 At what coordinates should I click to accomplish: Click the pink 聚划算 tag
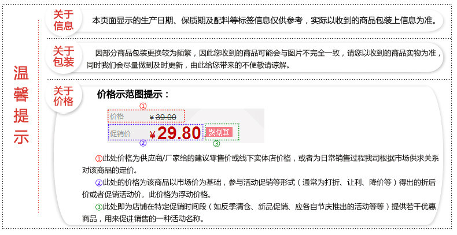click(x=219, y=132)
